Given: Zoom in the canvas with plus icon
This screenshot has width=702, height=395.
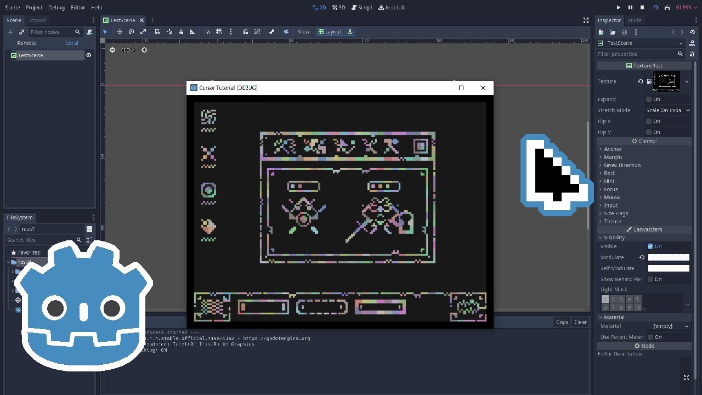Looking at the screenshot, I should point(144,50).
